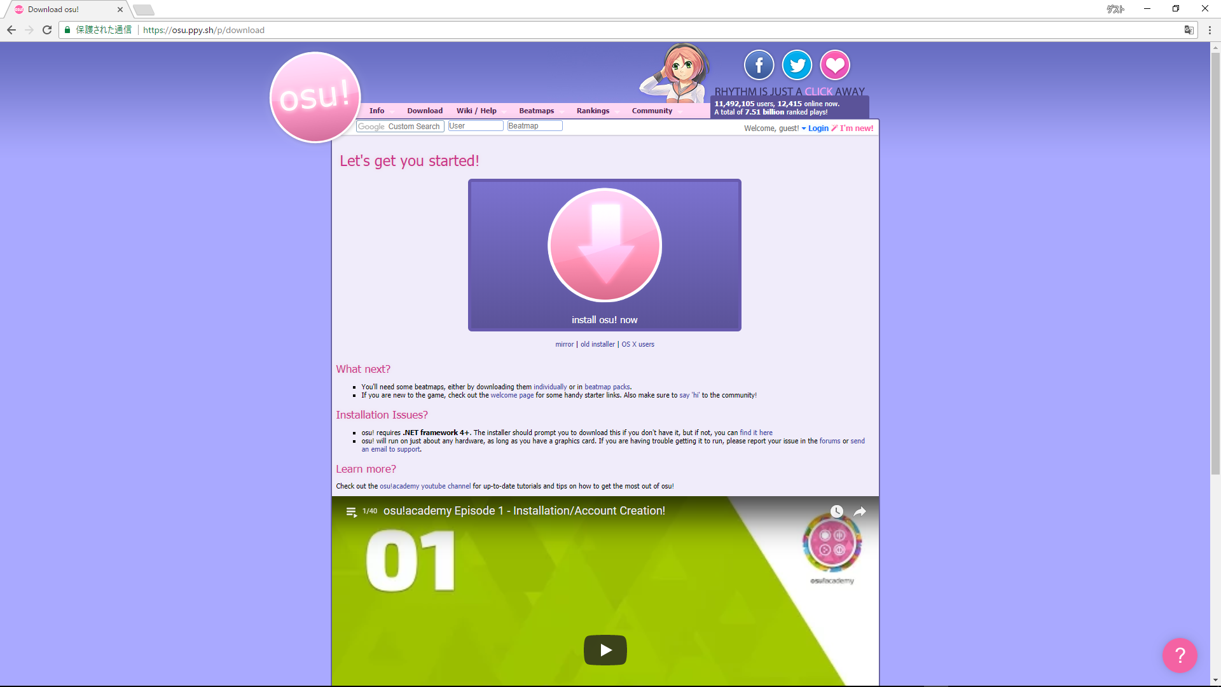Click the osu! logo
The height and width of the screenshot is (687, 1221).
point(315,97)
